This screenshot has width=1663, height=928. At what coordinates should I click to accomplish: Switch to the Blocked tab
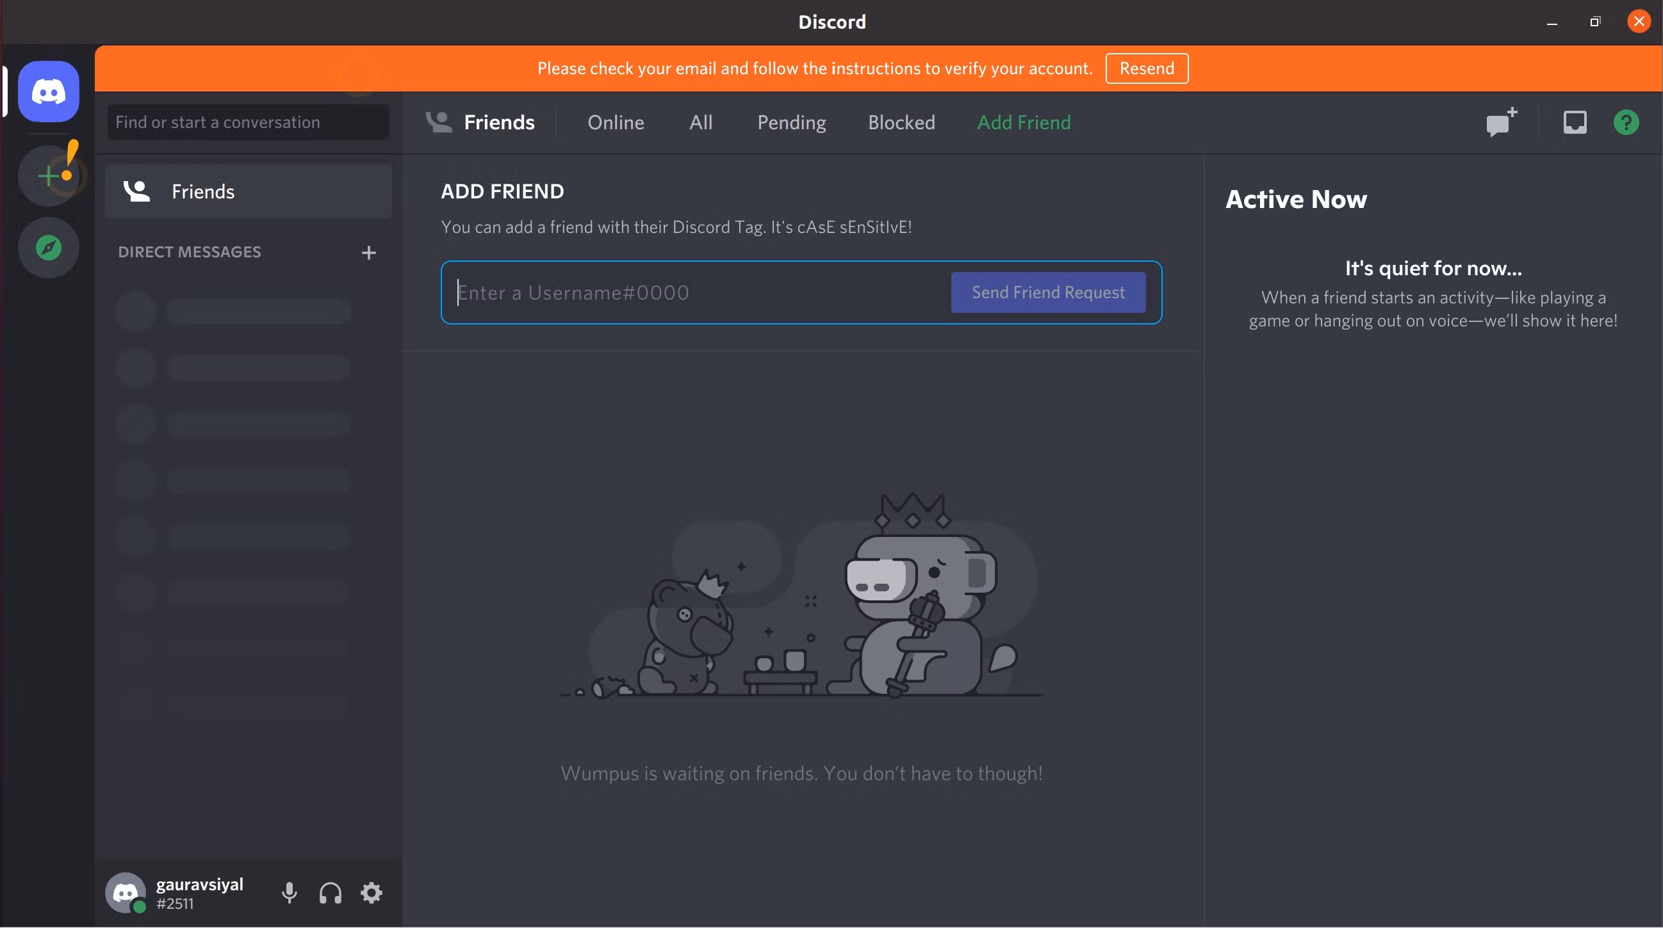coord(901,122)
